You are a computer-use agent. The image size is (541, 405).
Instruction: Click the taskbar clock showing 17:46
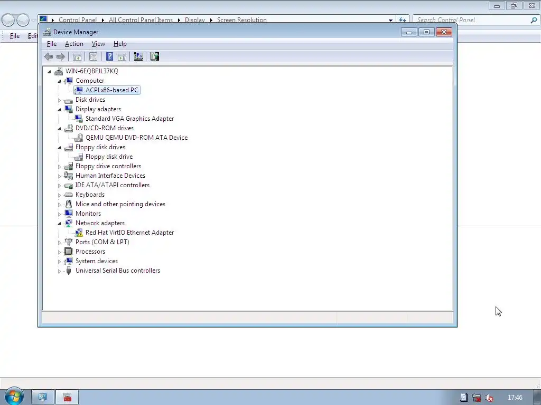click(x=515, y=398)
